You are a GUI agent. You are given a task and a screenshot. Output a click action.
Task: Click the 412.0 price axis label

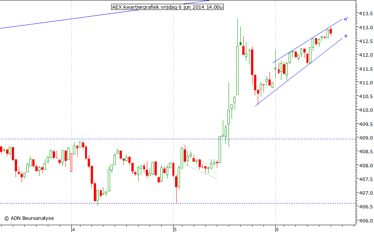pyautogui.click(x=366, y=55)
